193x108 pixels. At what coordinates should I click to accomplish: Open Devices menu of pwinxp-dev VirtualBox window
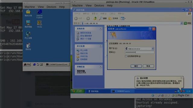coord(99,5)
